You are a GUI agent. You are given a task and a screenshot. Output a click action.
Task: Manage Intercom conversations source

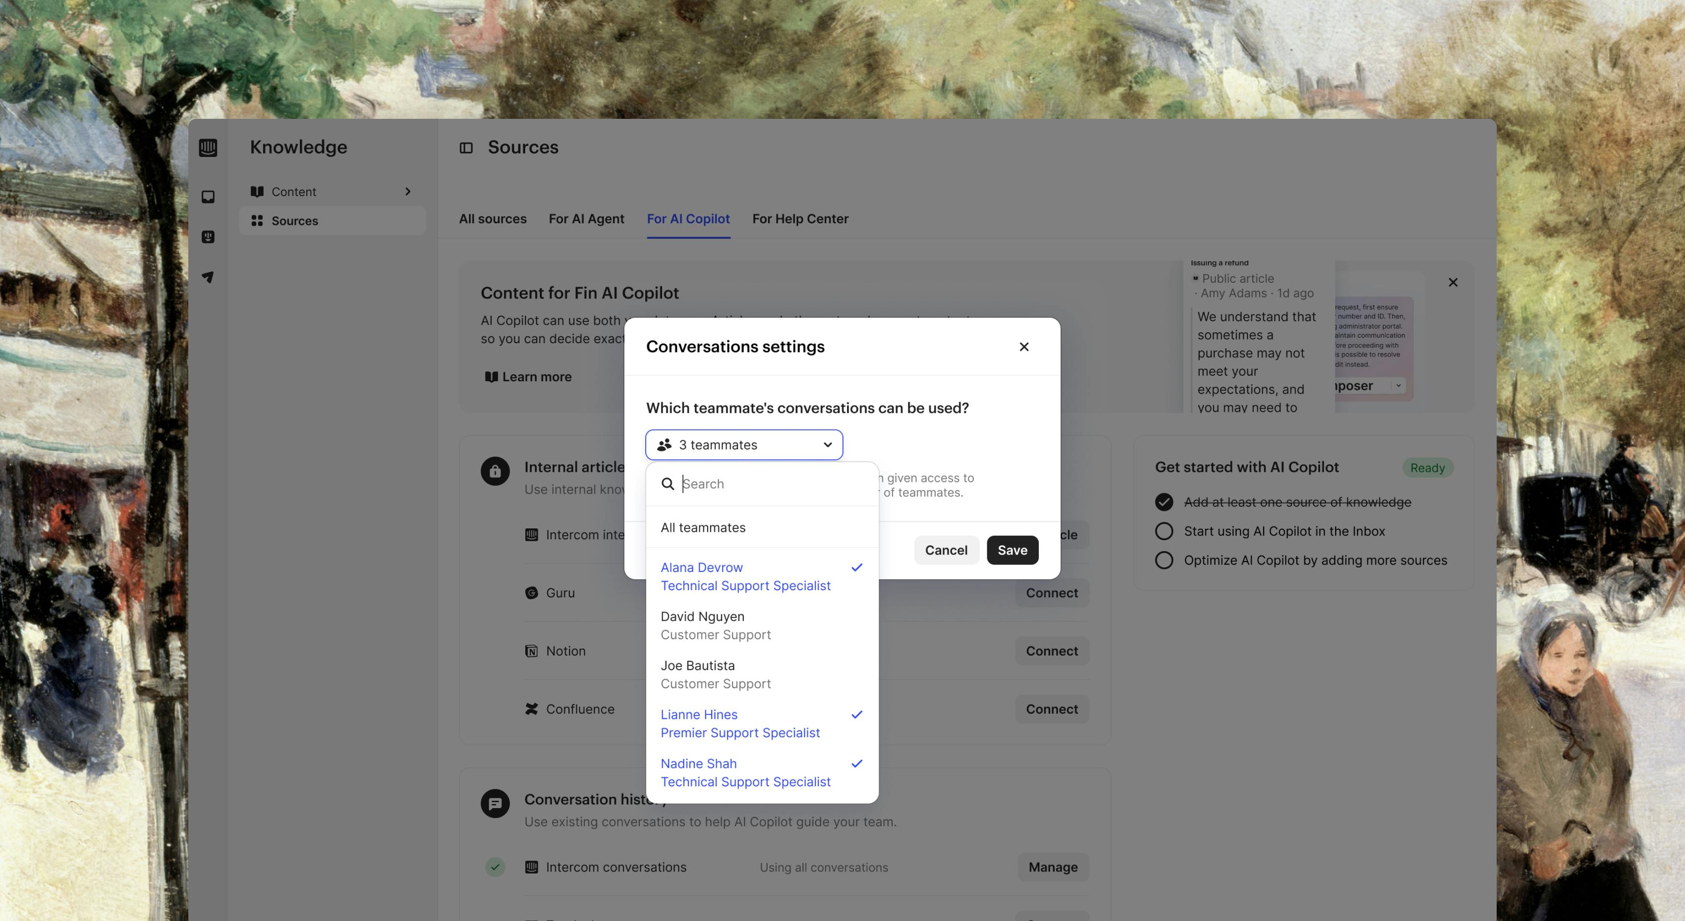[x=1053, y=868]
